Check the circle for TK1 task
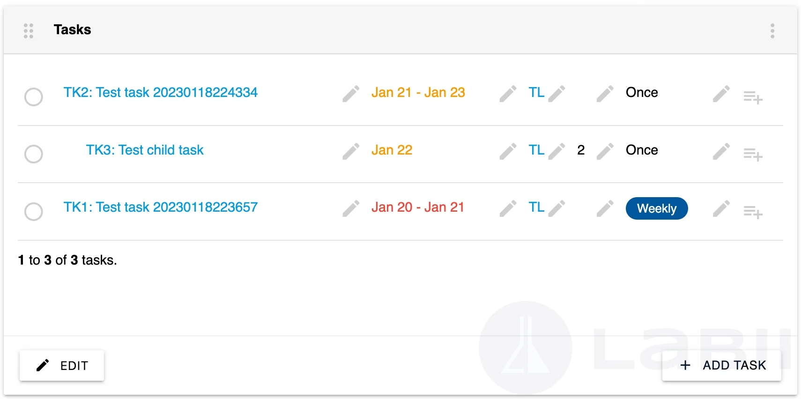This screenshot has height=399, width=801. pyautogui.click(x=34, y=212)
